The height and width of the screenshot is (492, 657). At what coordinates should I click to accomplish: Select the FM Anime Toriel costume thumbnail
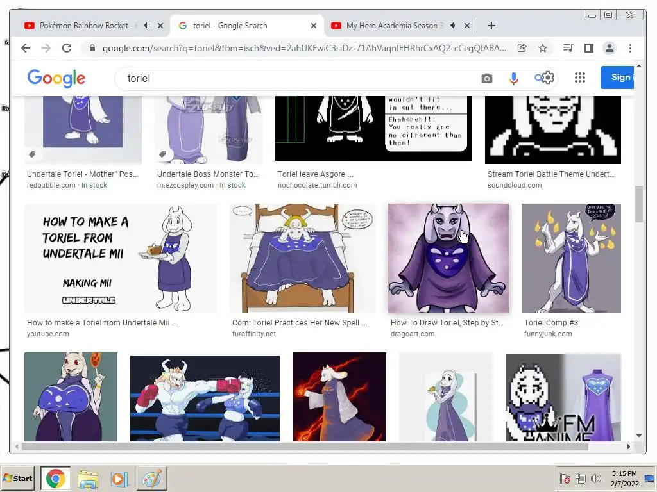tap(563, 397)
